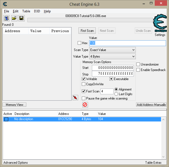Uncheck the Fast Scan checkbox
The width and height of the screenshot is (169, 167).
point(83,91)
